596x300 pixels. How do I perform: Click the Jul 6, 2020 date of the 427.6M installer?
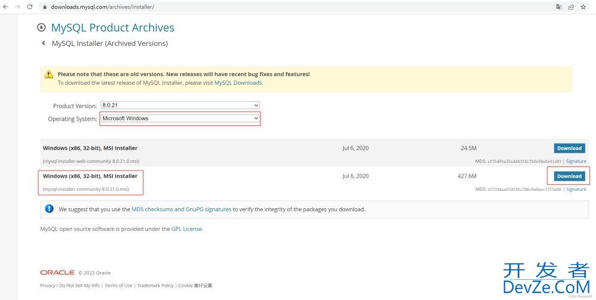coord(355,176)
